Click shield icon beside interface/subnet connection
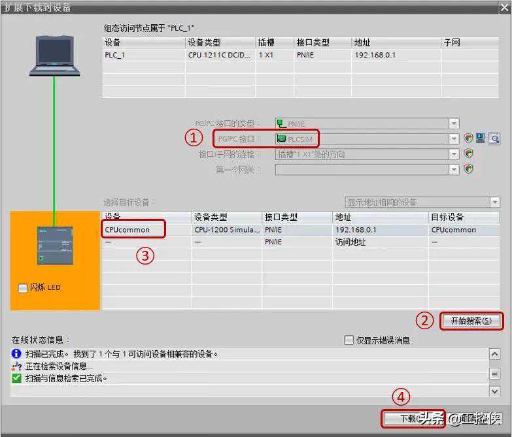 [x=469, y=154]
